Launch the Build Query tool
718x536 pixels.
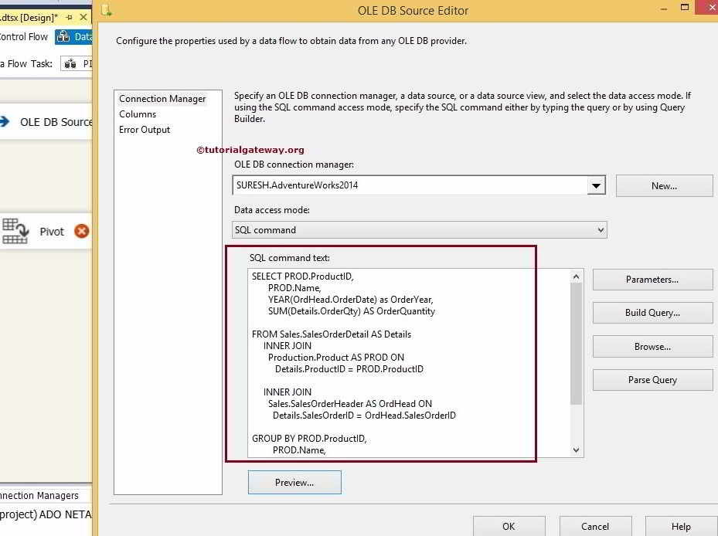[x=652, y=313]
